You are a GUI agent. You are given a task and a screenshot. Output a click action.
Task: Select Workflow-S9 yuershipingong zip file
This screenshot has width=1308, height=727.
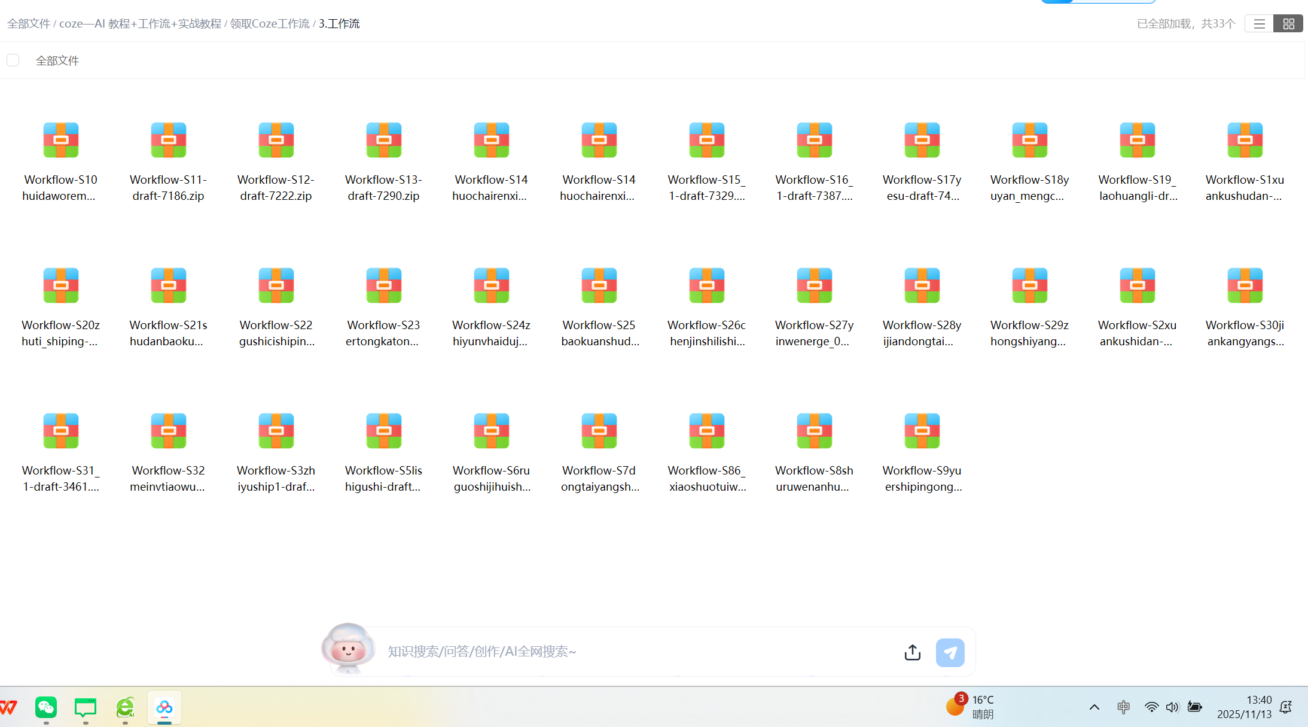(922, 431)
